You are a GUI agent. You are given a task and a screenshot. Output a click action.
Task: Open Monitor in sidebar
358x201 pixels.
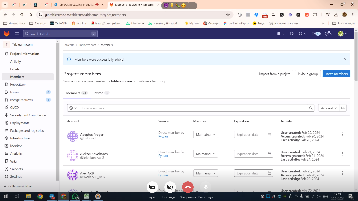coord(28,146)
